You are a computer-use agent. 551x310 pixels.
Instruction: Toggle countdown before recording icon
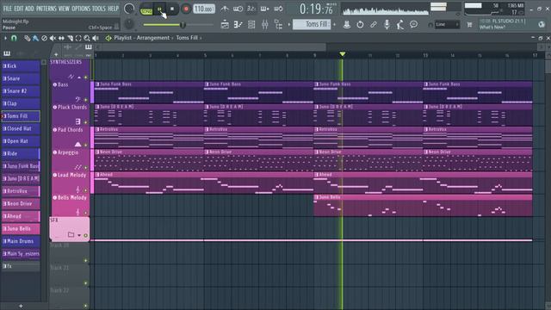251,9
